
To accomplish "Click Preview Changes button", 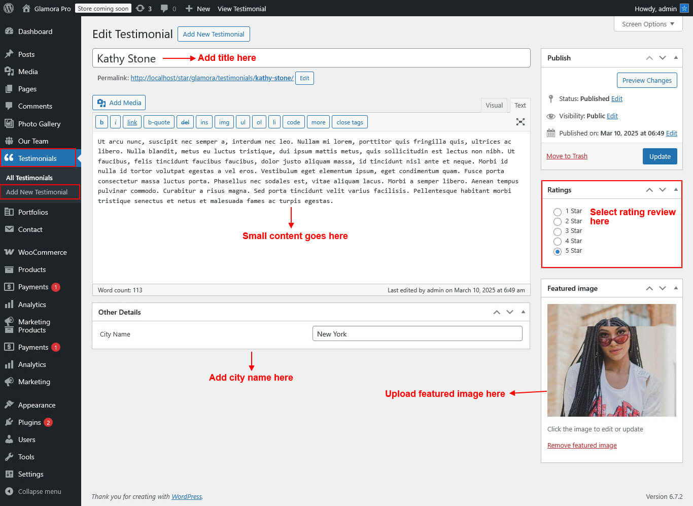I will click(x=647, y=80).
